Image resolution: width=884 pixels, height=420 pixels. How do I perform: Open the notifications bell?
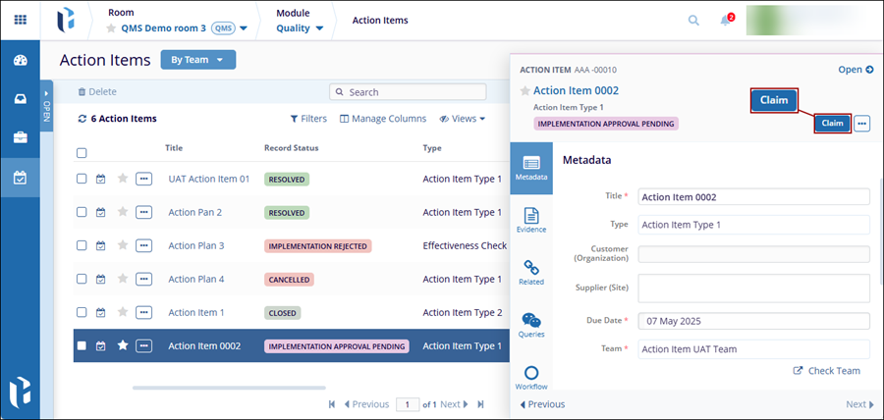(x=725, y=21)
